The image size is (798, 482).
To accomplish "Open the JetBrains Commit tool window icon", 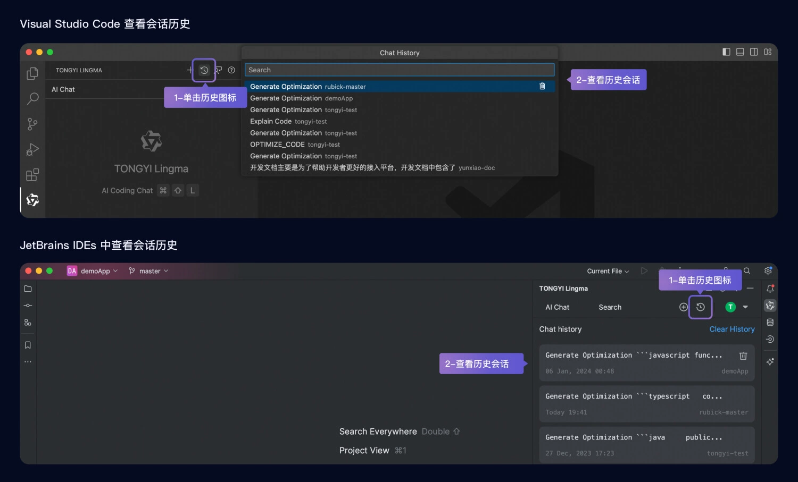I will [x=28, y=306].
